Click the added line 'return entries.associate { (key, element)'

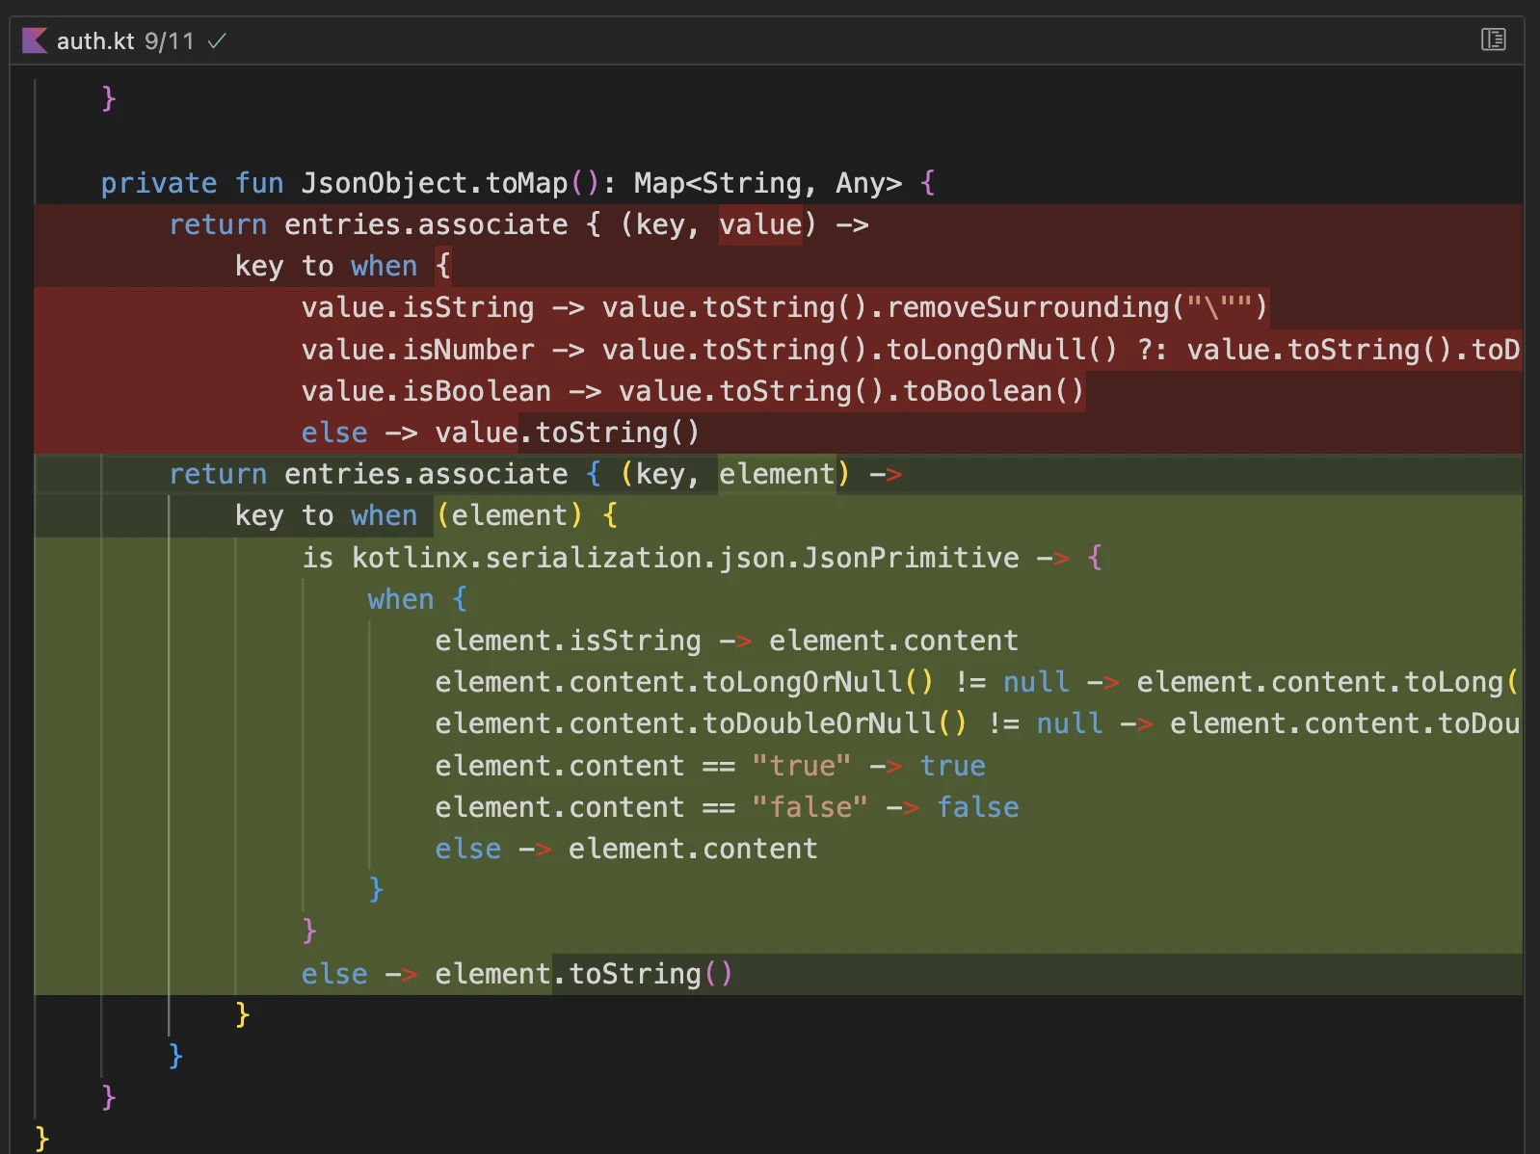pyautogui.click(x=535, y=474)
